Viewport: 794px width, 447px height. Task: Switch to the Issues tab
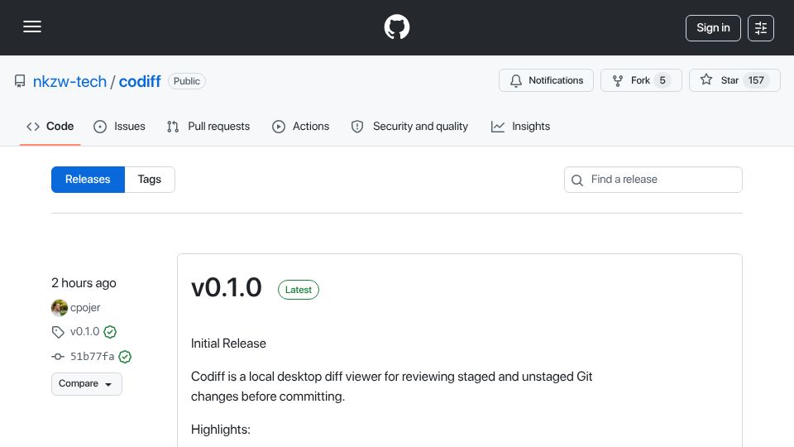pyautogui.click(x=119, y=126)
